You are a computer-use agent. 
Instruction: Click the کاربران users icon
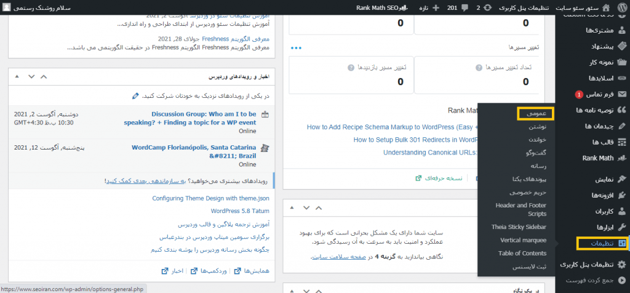[621, 211]
